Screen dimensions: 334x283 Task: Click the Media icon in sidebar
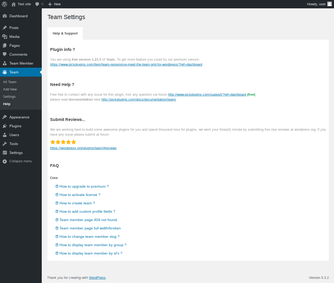point(5,37)
